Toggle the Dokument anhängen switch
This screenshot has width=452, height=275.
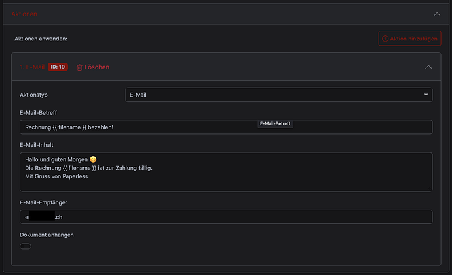[26, 246]
